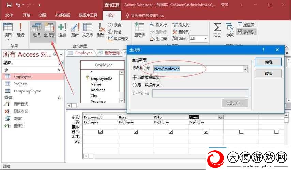The height and width of the screenshot is (170, 291).
Task: Click the Sign in (登录) link
Action: point(224,5)
